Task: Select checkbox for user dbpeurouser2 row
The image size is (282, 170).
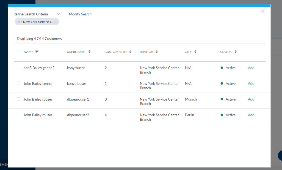Action: click(x=19, y=115)
